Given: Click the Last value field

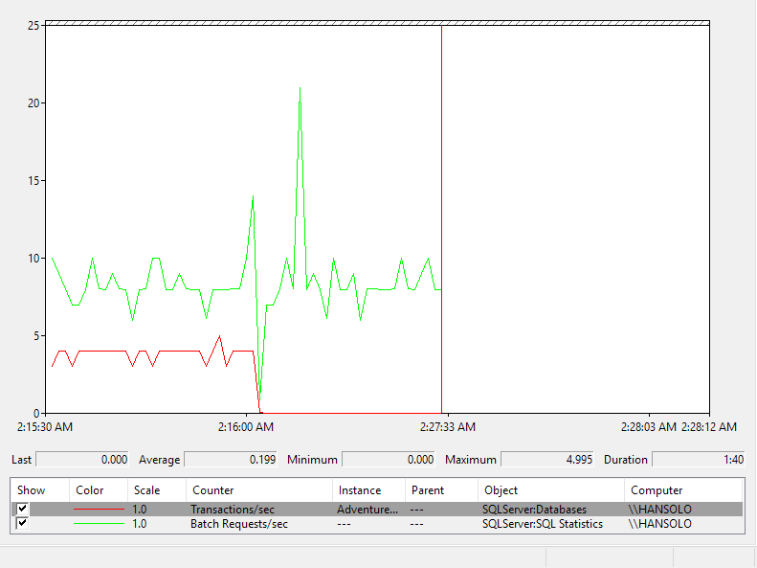Looking at the screenshot, I should [x=82, y=460].
